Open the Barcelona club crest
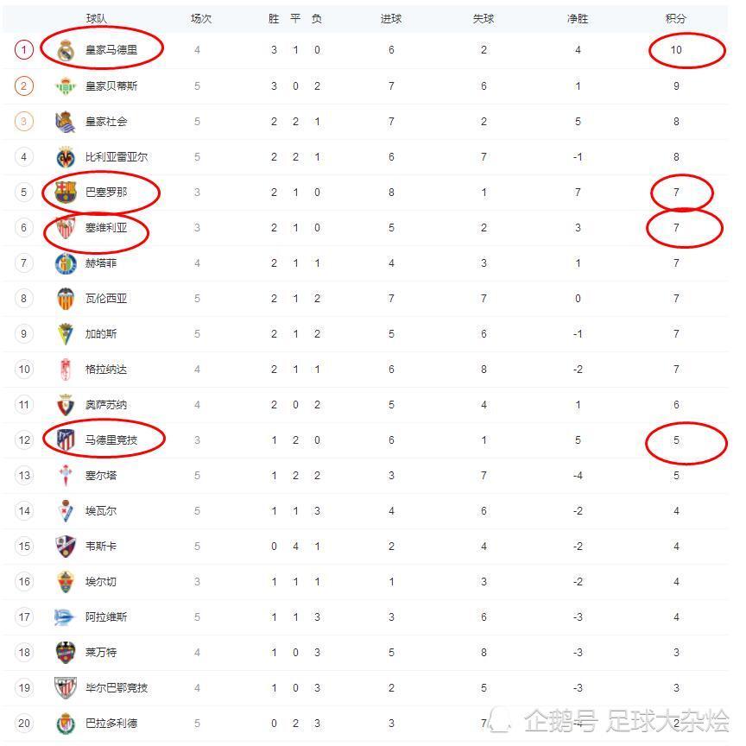This screenshot has height=746, width=746. [66, 193]
